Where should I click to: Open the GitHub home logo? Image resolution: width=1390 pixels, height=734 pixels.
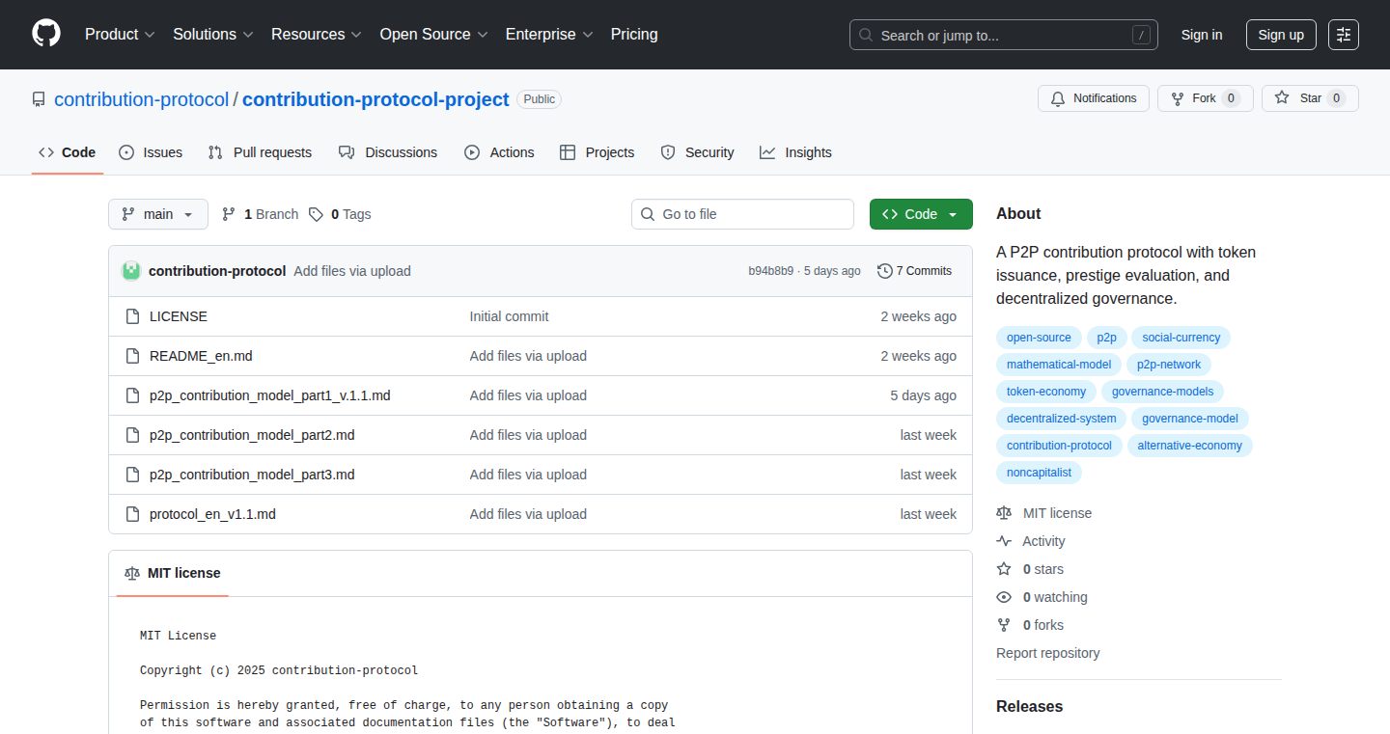46,34
